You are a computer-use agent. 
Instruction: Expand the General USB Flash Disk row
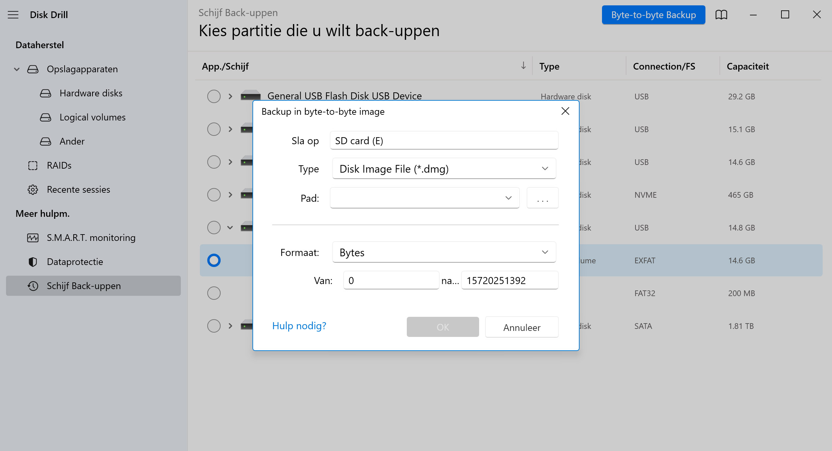[230, 96]
